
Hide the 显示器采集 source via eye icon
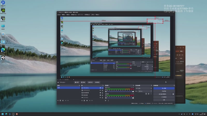point(100,93)
